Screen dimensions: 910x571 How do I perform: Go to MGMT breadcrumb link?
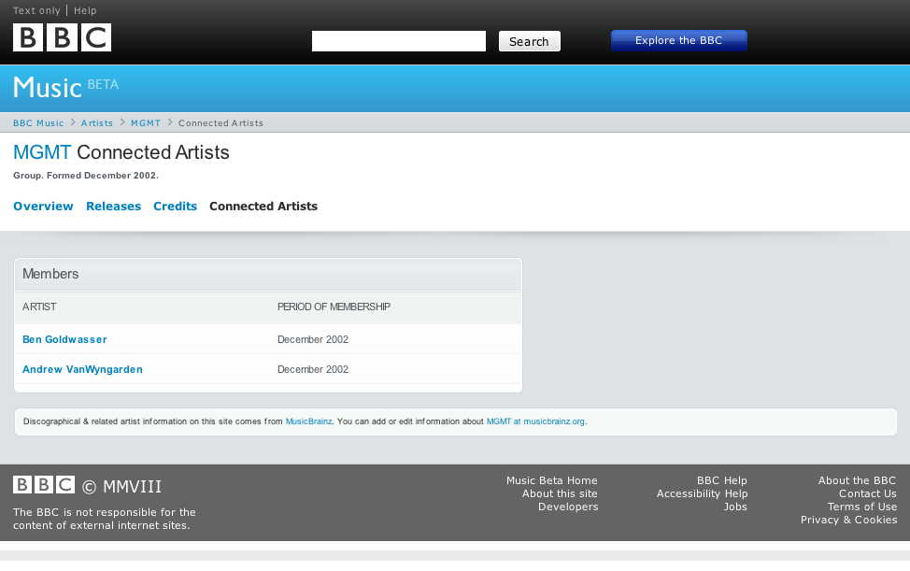click(146, 123)
